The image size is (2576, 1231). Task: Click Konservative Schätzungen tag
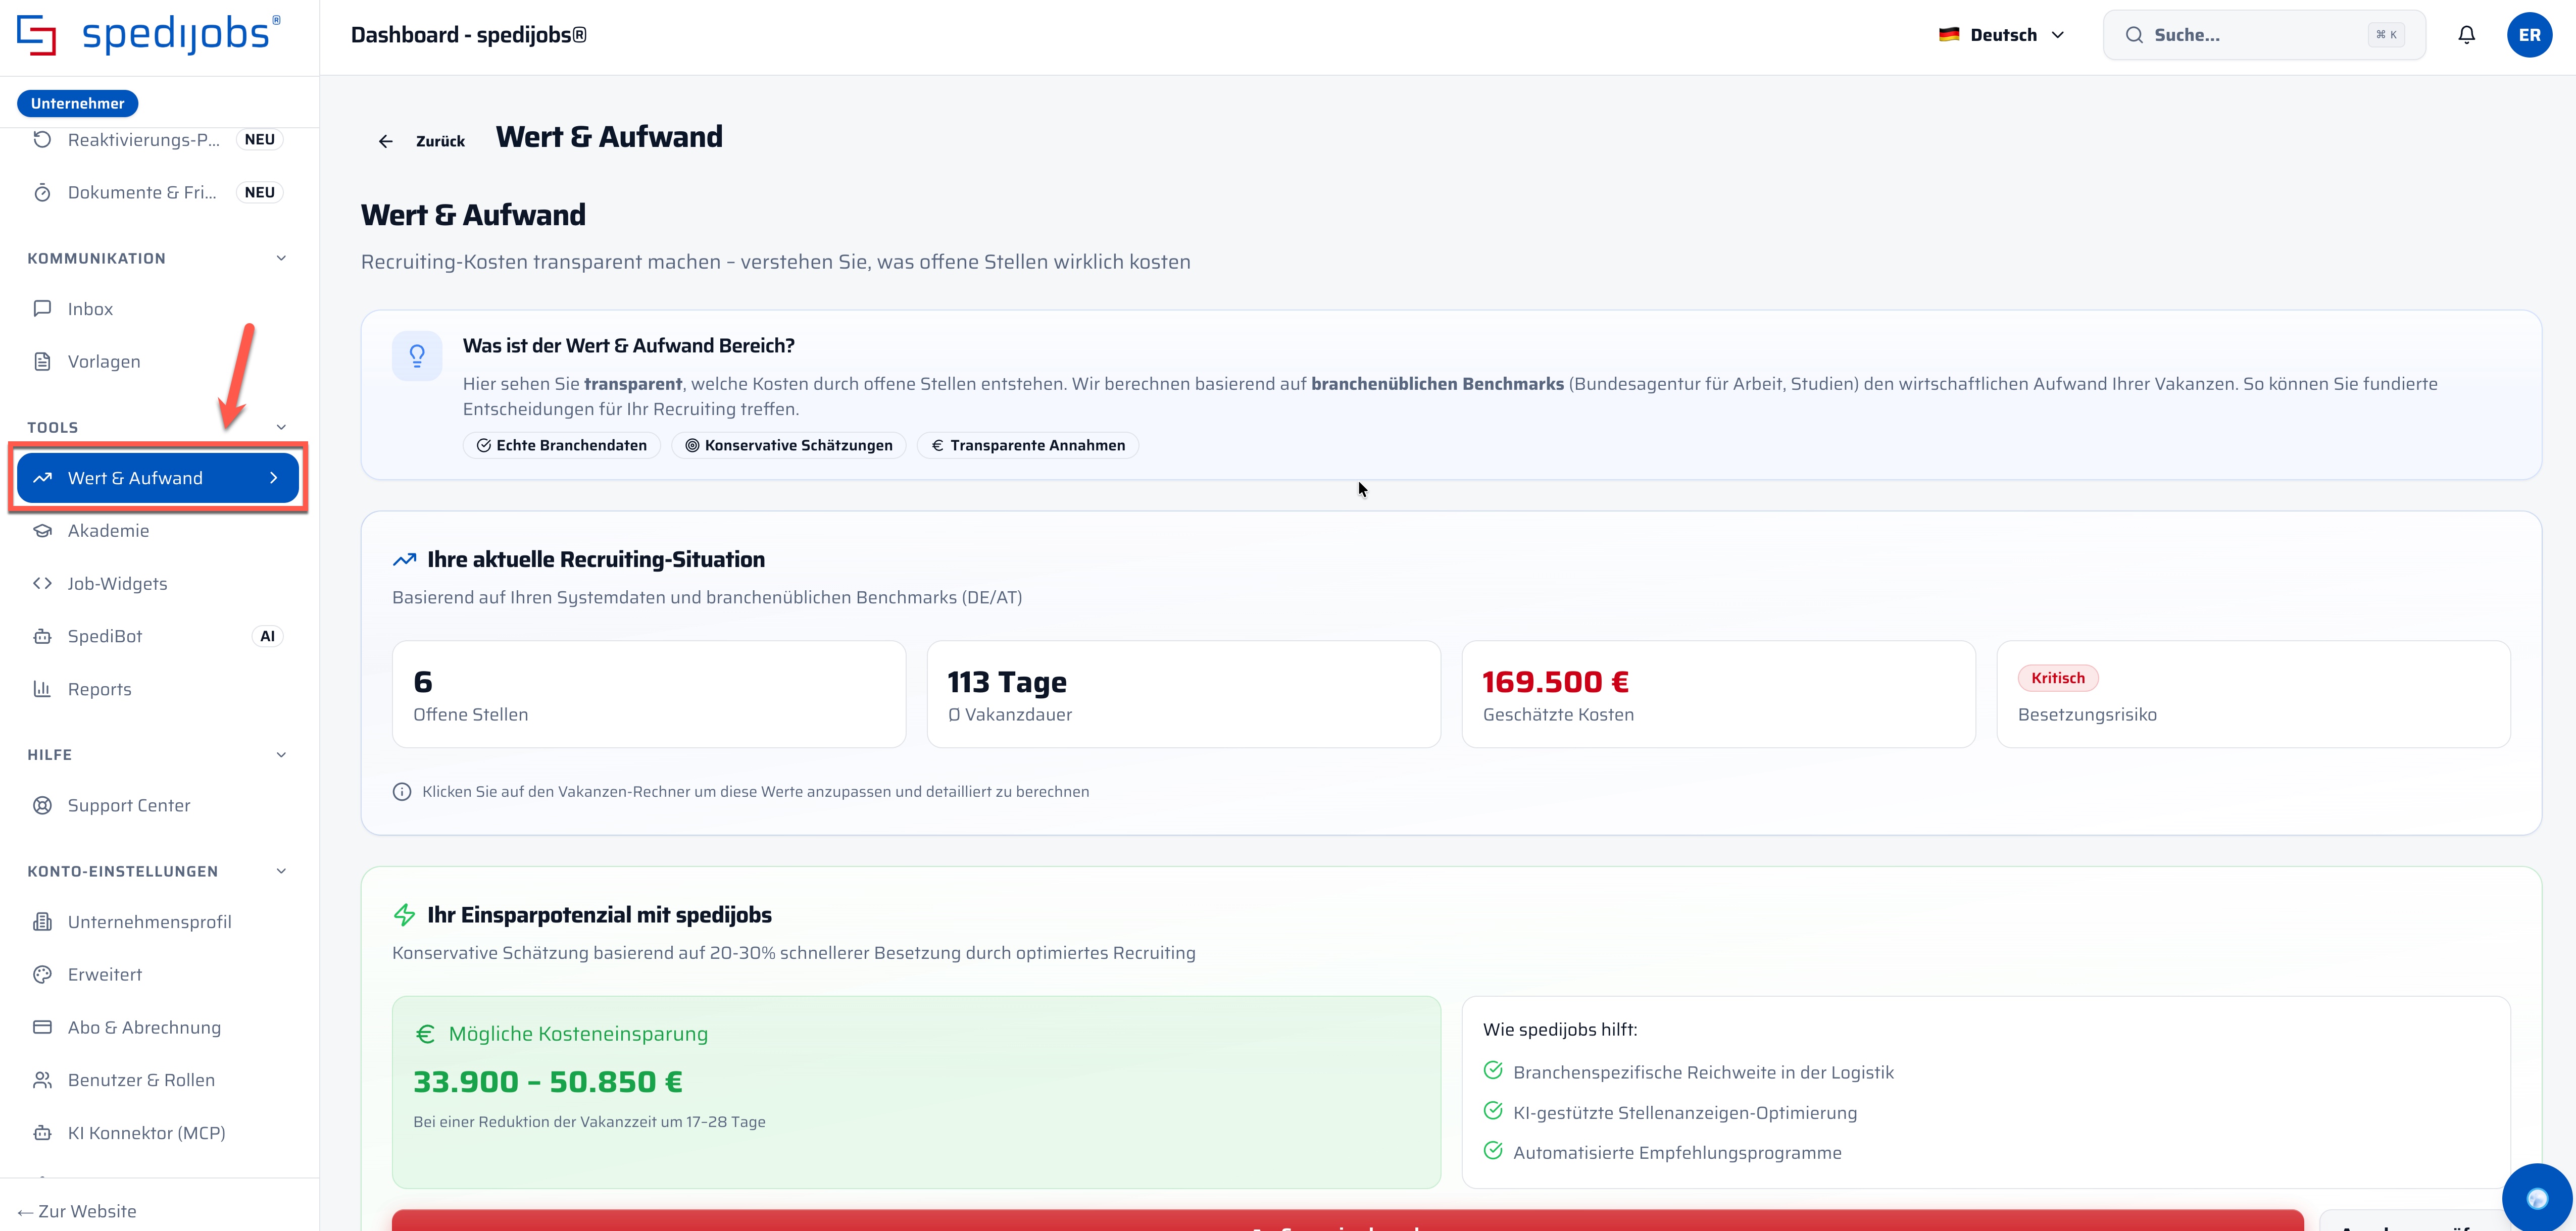pos(789,445)
